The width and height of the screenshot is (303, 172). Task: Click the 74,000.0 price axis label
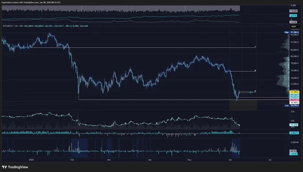click(295, 71)
